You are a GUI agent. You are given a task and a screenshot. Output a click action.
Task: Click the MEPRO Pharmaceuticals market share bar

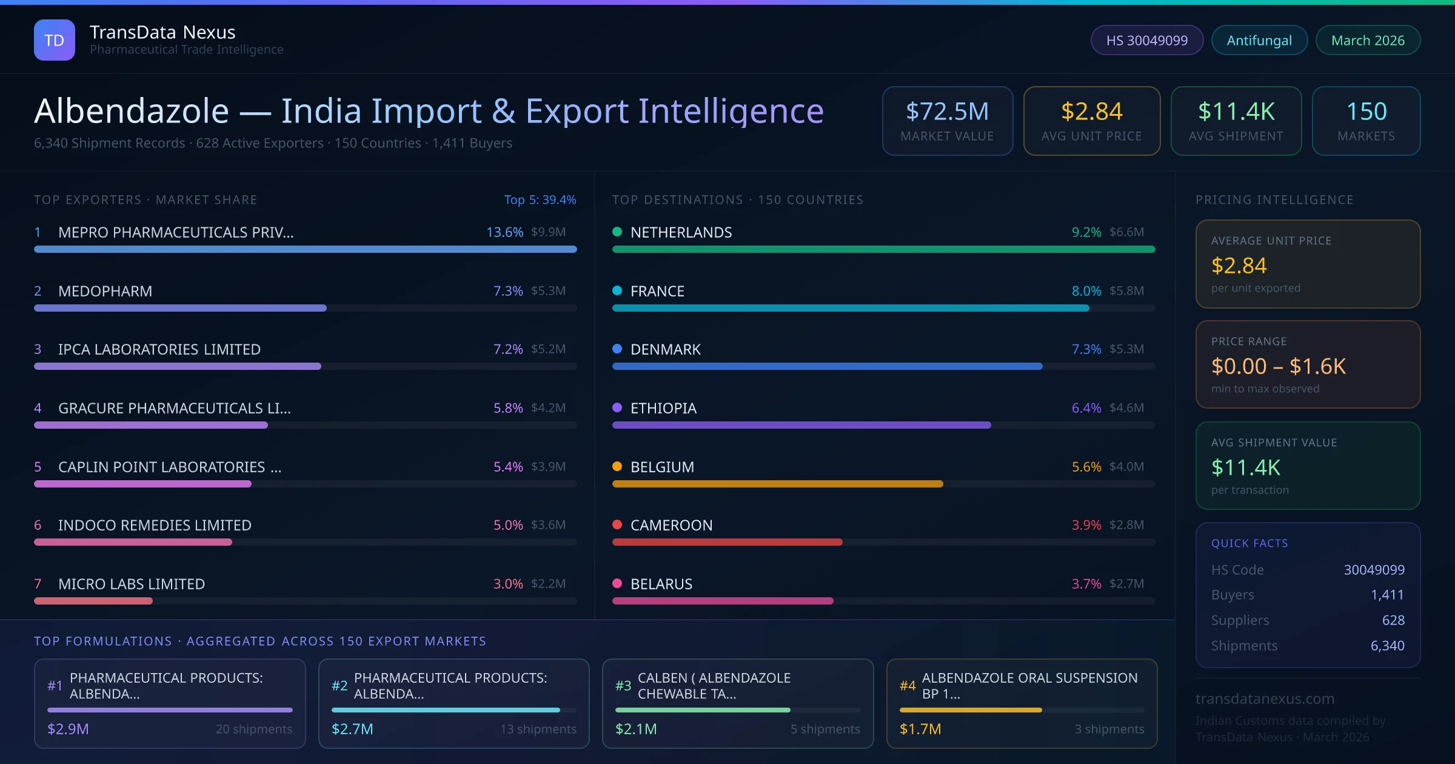305,249
